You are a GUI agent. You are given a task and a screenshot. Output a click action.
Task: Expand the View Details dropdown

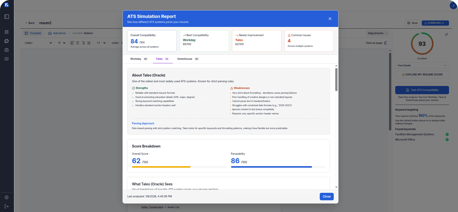[422, 66]
